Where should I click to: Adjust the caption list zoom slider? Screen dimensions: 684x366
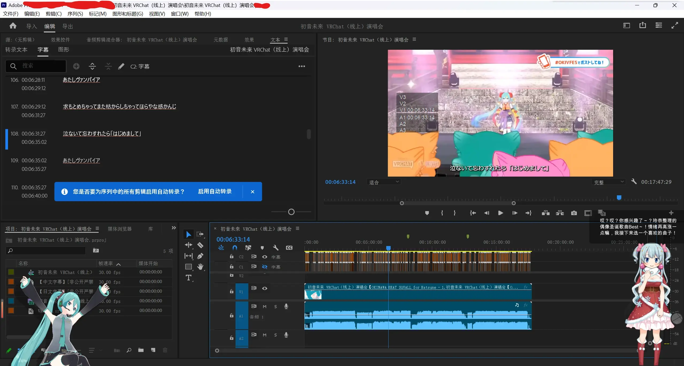(291, 212)
